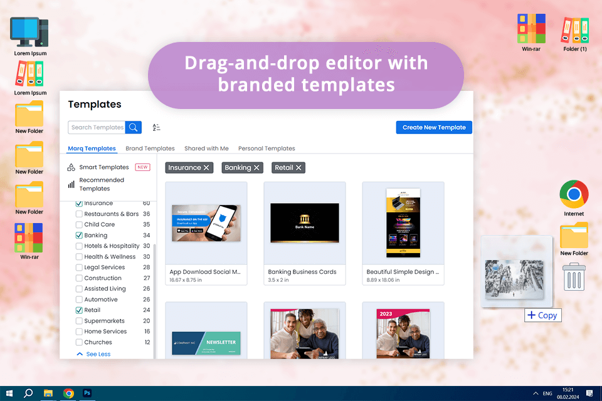Check the Assisted Living checkbox
Image resolution: width=602 pixels, height=401 pixels.
[x=79, y=289]
